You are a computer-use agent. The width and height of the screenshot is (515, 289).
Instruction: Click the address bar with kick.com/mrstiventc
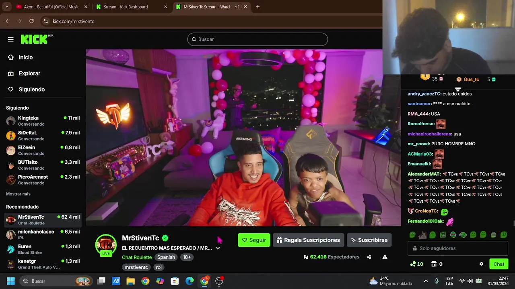pyautogui.click(x=73, y=21)
